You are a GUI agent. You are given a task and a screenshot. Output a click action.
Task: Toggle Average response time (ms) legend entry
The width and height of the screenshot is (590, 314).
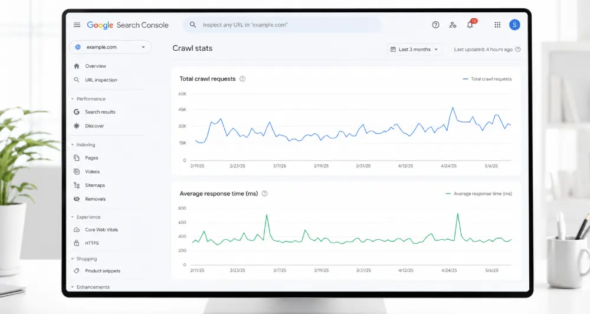478,194
